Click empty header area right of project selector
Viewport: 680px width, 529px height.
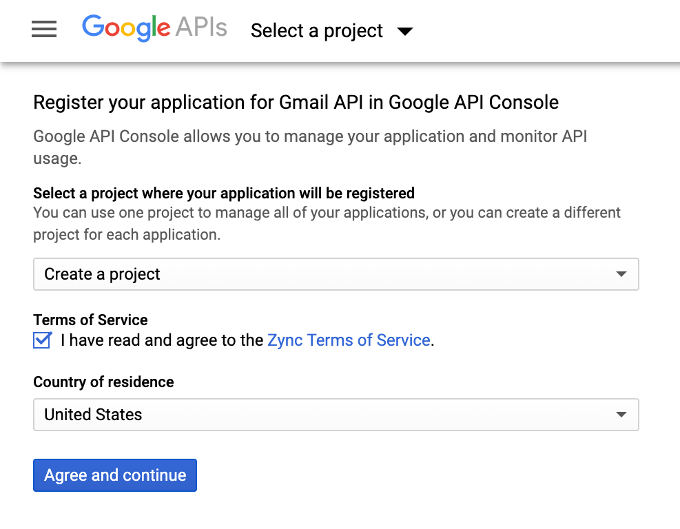point(551,31)
